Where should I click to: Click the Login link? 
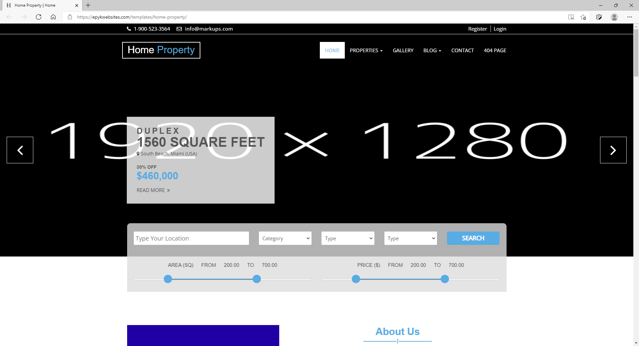point(500,29)
